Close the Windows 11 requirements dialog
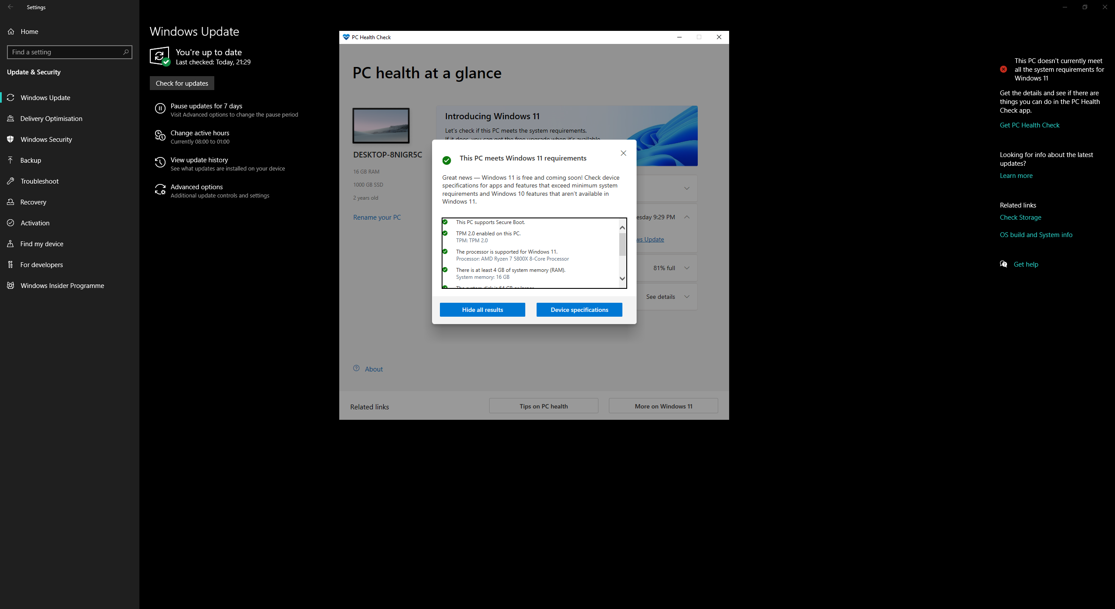Viewport: 1115px width, 609px height. 623,153
